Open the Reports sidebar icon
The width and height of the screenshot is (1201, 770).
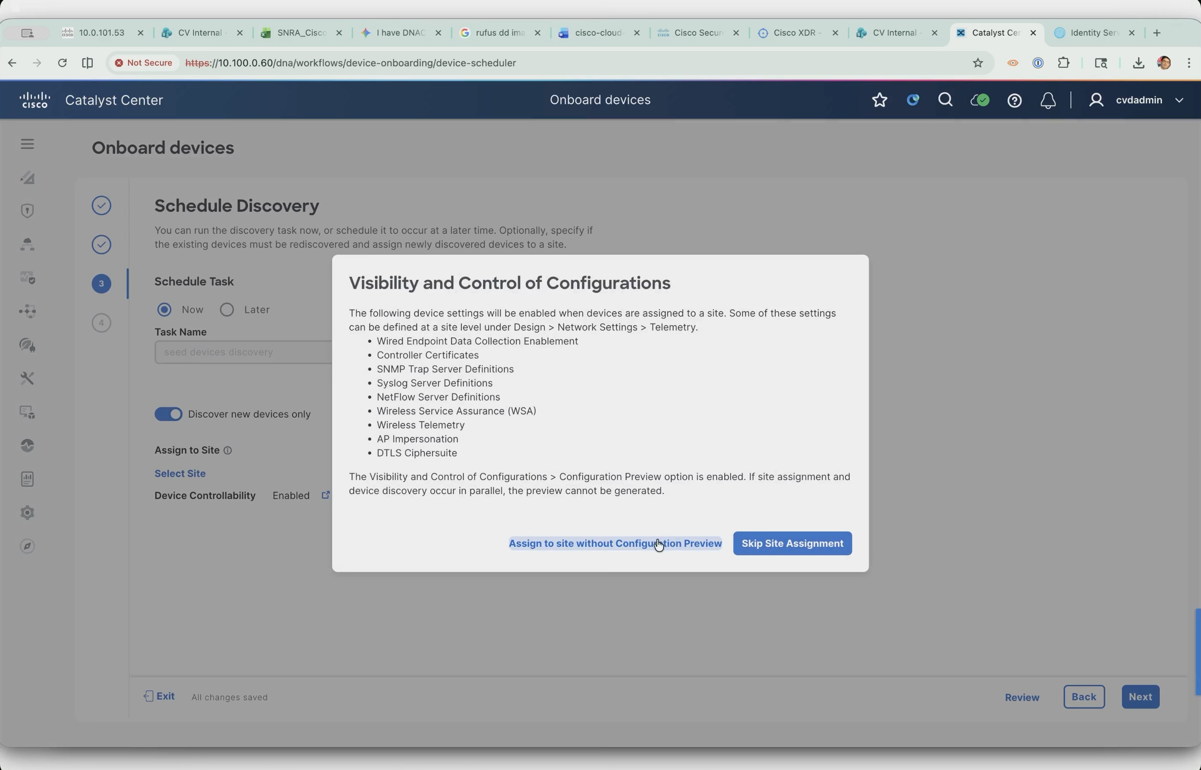coord(28,479)
